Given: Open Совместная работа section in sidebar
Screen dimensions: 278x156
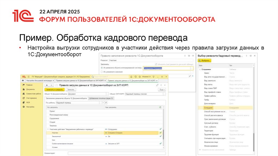Looking at the screenshot, I should [x=32, y=94].
